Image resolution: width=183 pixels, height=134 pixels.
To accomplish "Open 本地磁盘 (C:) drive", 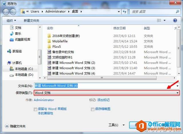I will pyautogui.click(x=21, y=69).
